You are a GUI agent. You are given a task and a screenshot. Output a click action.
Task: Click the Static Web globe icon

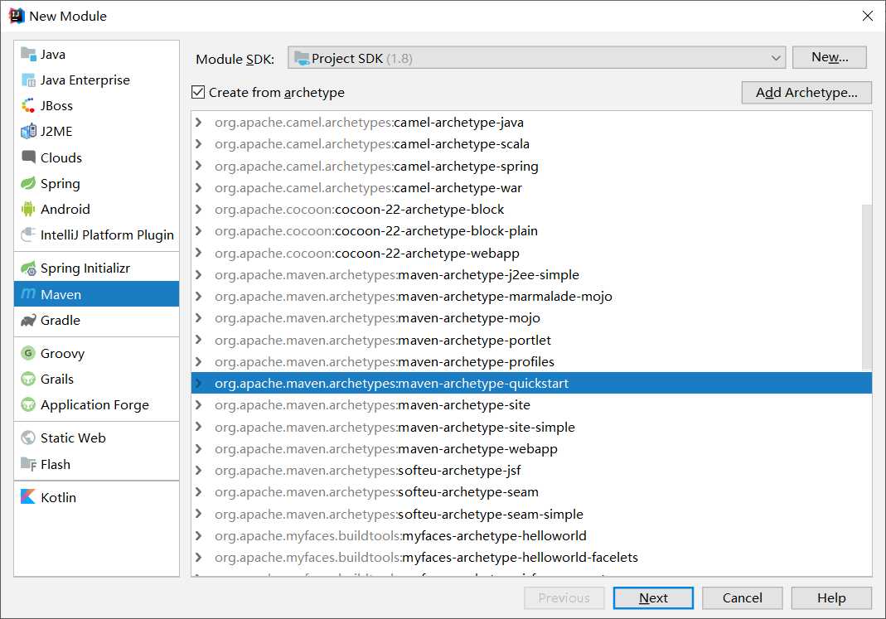[28, 438]
